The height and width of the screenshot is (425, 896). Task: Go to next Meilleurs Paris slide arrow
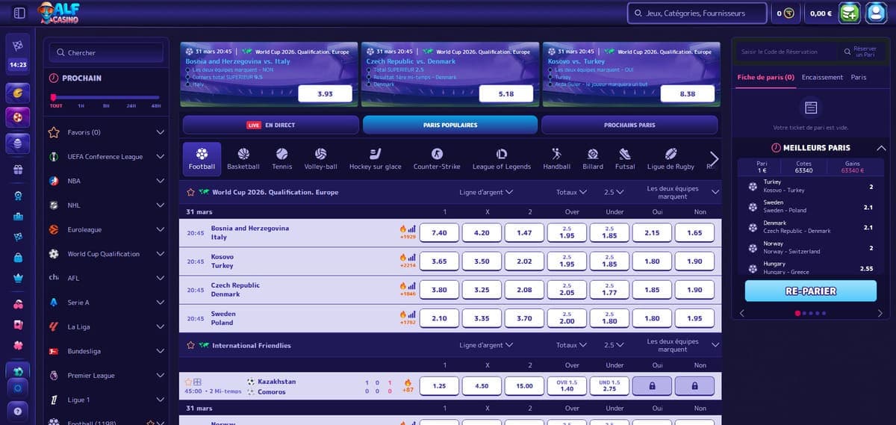880,313
